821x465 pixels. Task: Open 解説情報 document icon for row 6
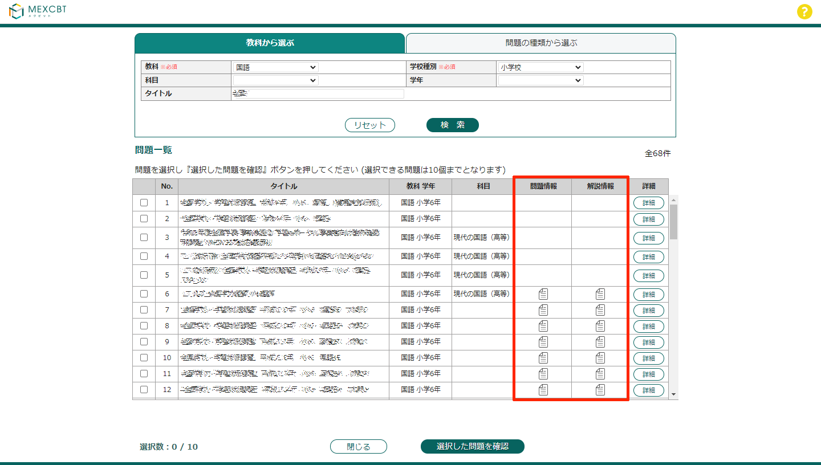[600, 294]
